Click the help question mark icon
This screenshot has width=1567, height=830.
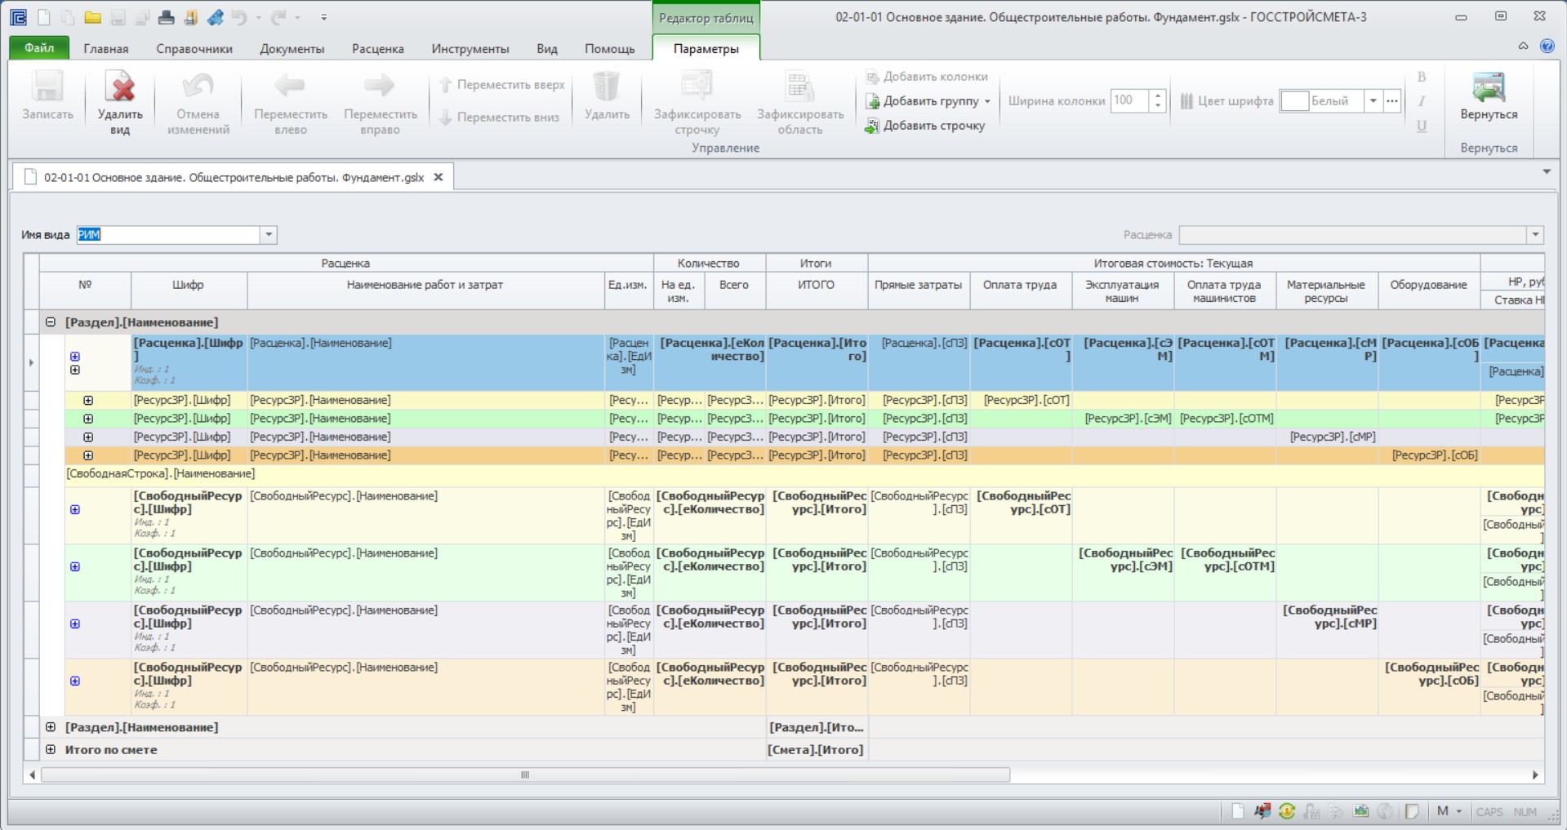click(x=1547, y=47)
